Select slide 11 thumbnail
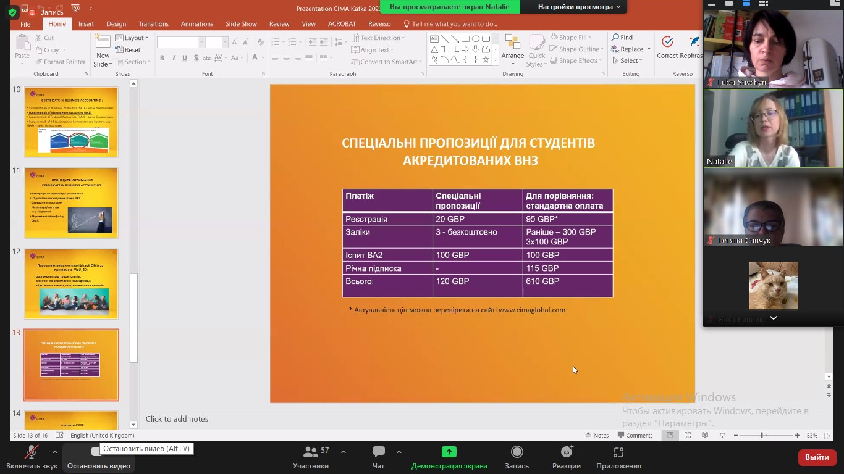 [x=71, y=203]
